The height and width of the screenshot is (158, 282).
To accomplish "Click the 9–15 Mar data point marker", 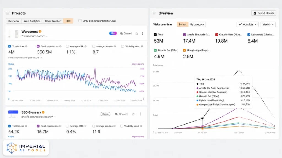I will coord(202,119).
